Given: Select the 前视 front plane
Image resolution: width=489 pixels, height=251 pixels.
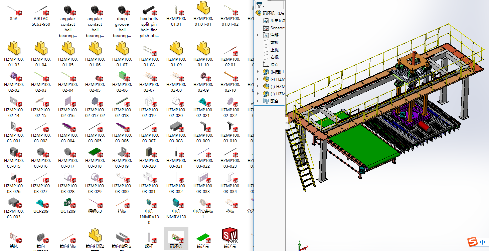Looking at the screenshot, I should pos(271,42).
